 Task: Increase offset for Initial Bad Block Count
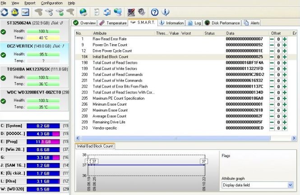285,57
